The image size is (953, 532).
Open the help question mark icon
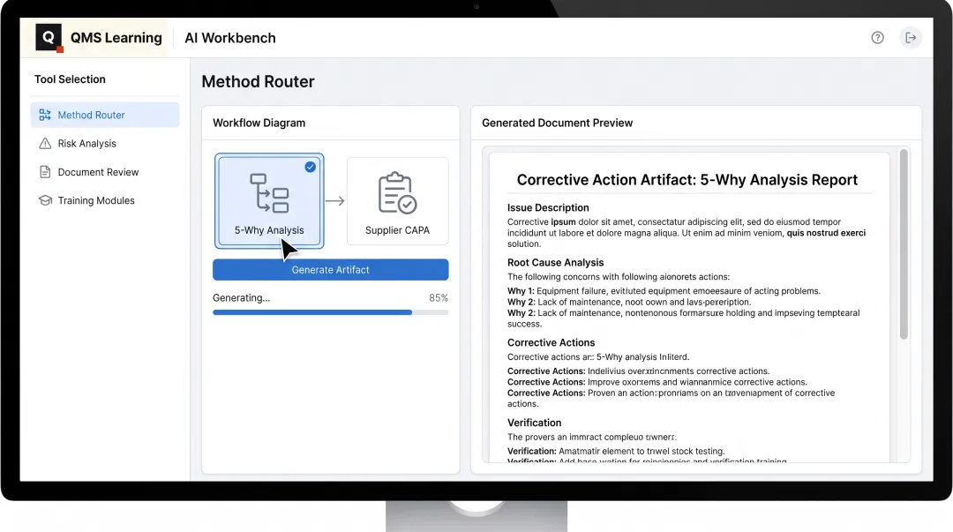click(x=877, y=38)
